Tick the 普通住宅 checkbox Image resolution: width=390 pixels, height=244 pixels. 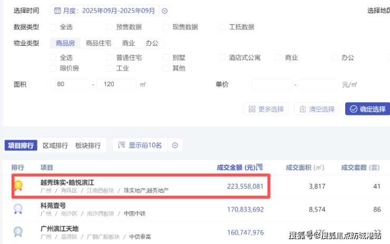(x=110, y=57)
